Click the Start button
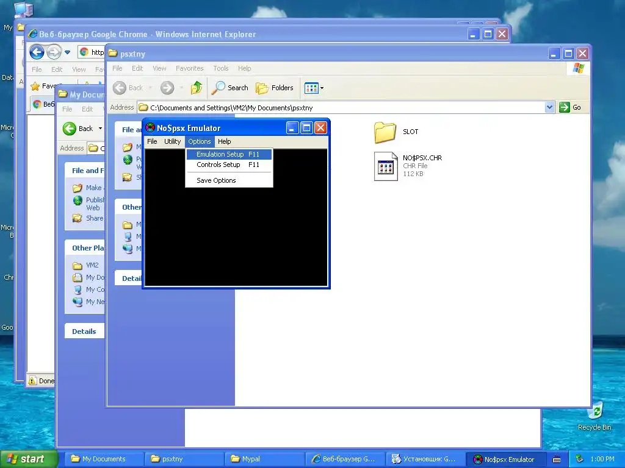625x468 pixels. (29, 459)
